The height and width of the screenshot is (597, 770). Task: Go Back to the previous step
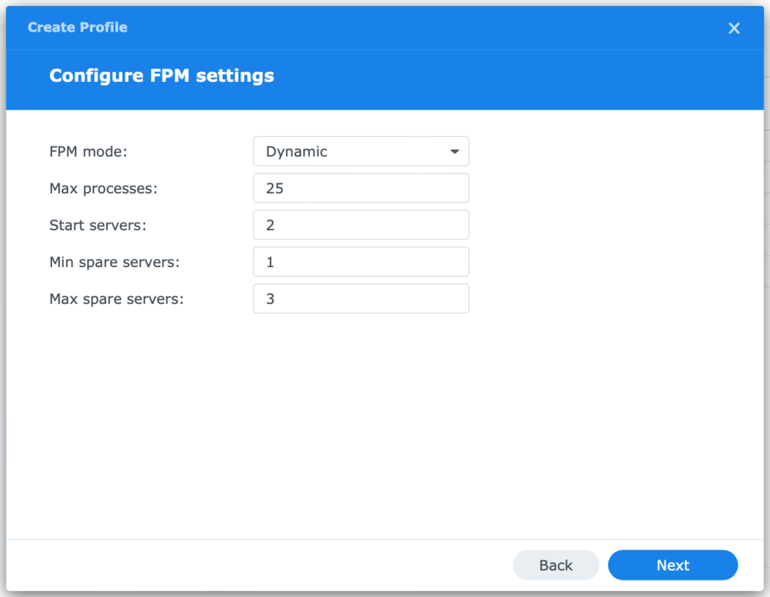click(556, 565)
